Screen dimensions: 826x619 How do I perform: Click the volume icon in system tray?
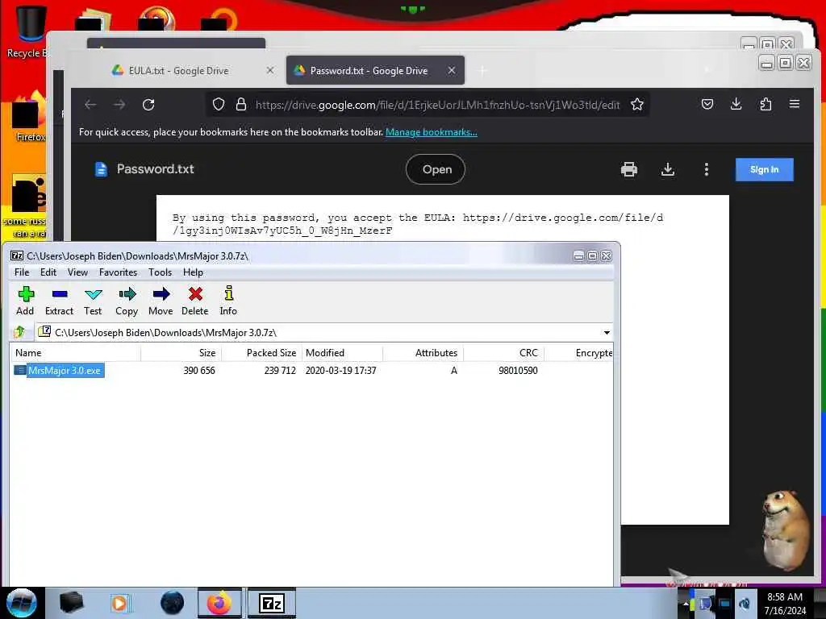(x=745, y=604)
